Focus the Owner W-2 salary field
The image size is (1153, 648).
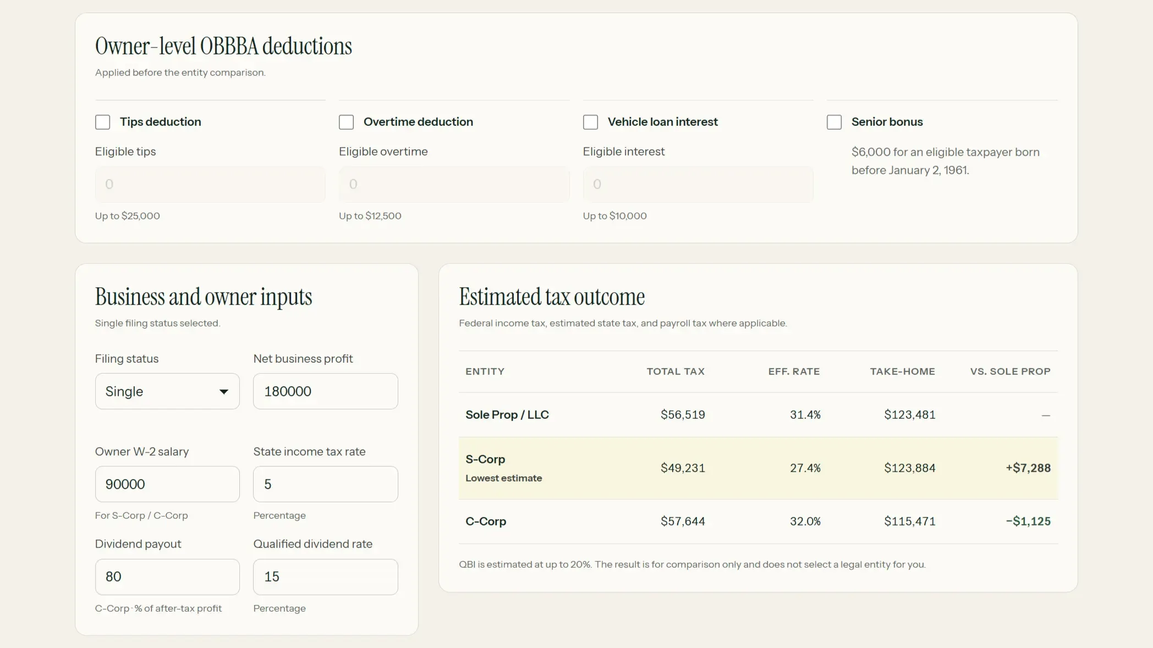tap(167, 484)
